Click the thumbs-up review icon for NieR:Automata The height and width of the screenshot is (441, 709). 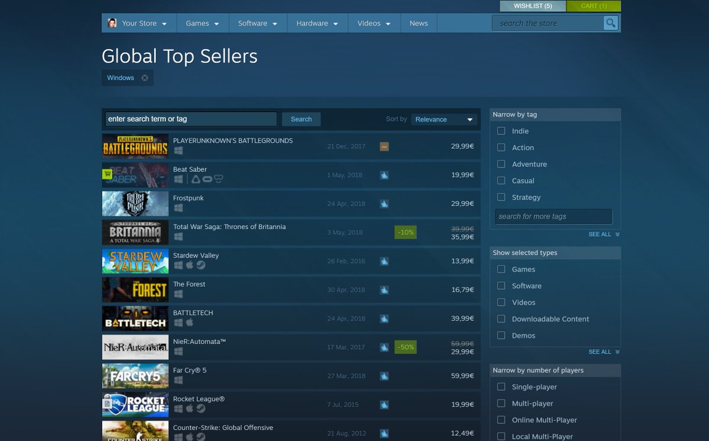click(x=384, y=347)
